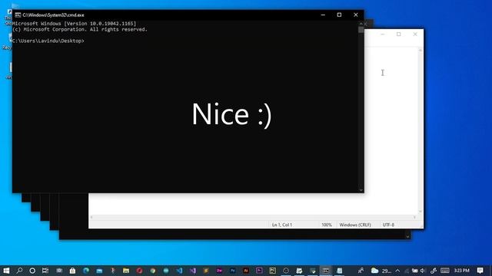Open File Explorer from the taskbar

(x=126, y=271)
